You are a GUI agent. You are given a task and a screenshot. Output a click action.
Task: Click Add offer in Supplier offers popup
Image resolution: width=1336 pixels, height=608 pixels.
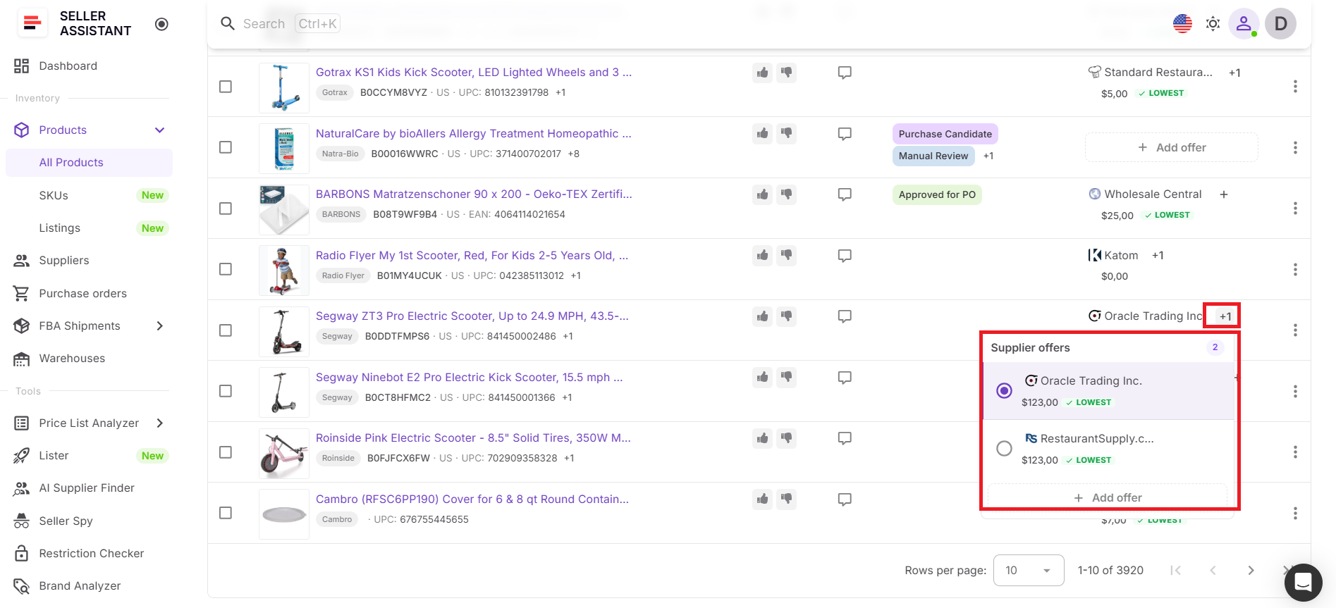(x=1108, y=497)
